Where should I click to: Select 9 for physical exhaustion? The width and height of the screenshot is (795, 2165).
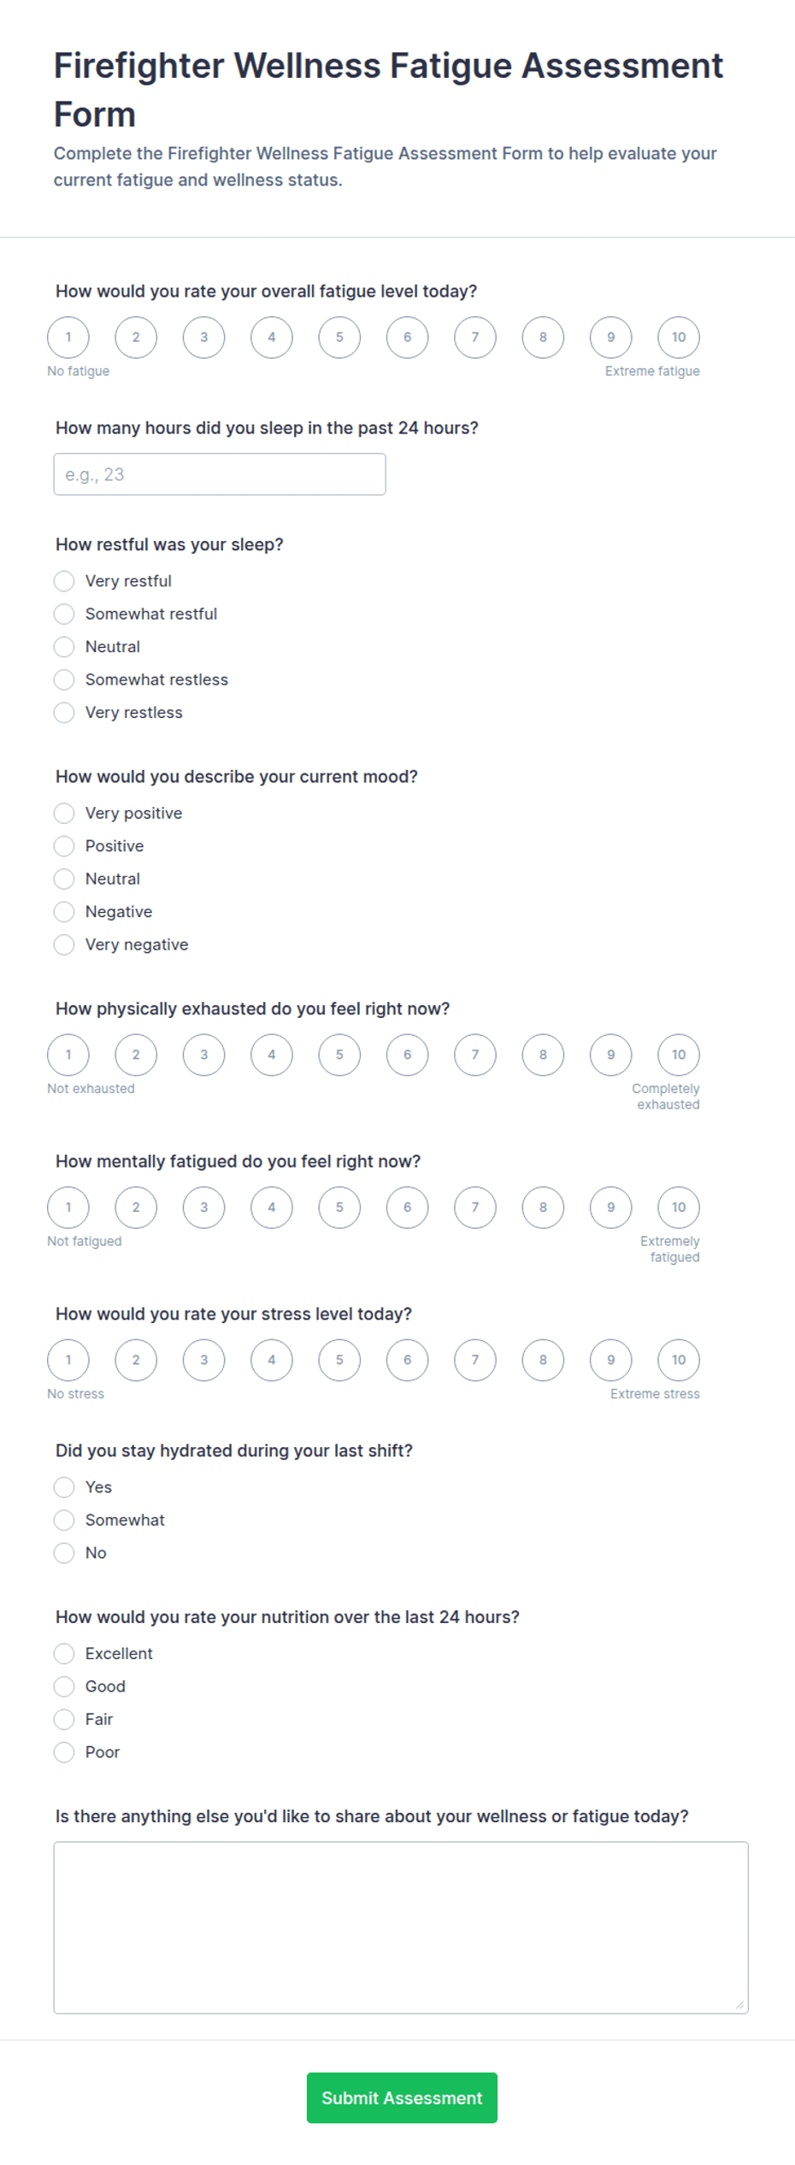[611, 1055]
